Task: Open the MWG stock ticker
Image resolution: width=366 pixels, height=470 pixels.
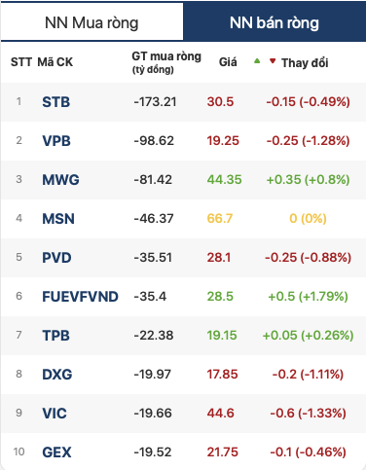Action: [x=60, y=180]
